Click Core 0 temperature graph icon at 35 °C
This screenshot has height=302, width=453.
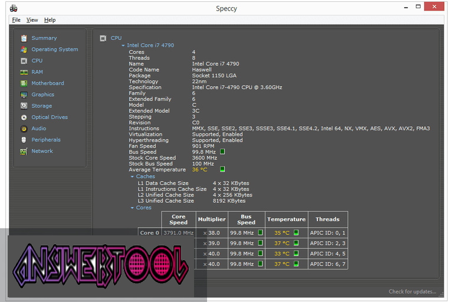[x=296, y=232]
